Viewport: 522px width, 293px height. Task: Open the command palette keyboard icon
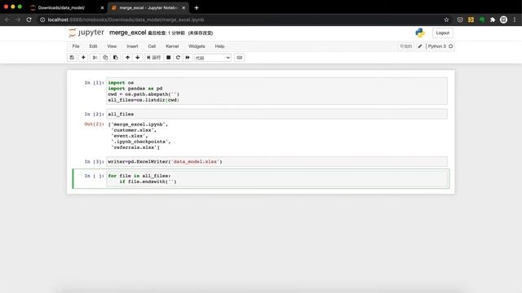(x=239, y=58)
